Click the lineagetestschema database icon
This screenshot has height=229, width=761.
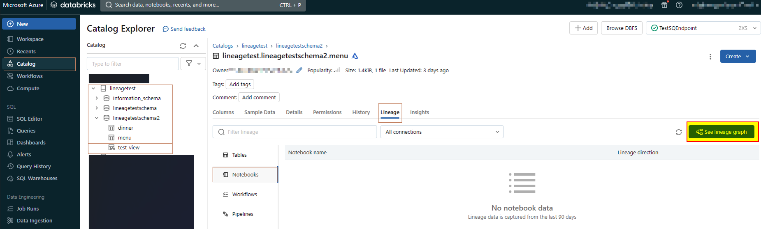tap(107, 108)
